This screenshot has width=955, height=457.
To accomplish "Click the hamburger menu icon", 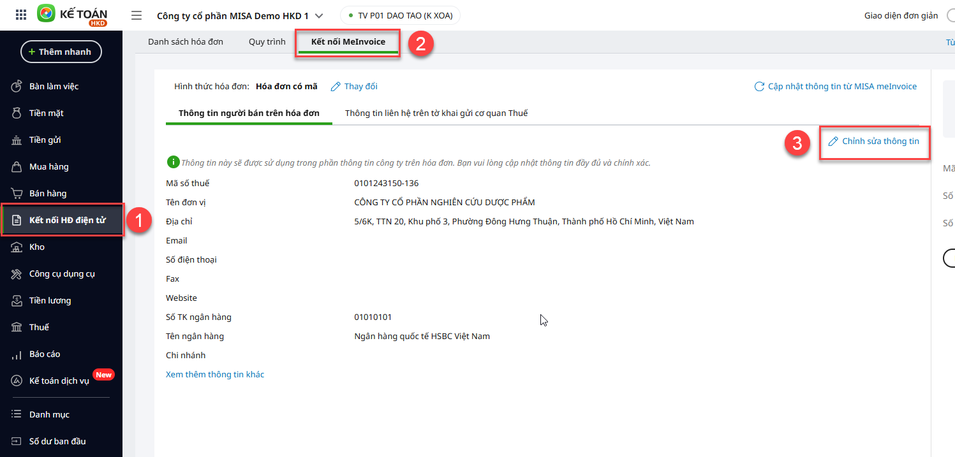I will pos(136,15).
